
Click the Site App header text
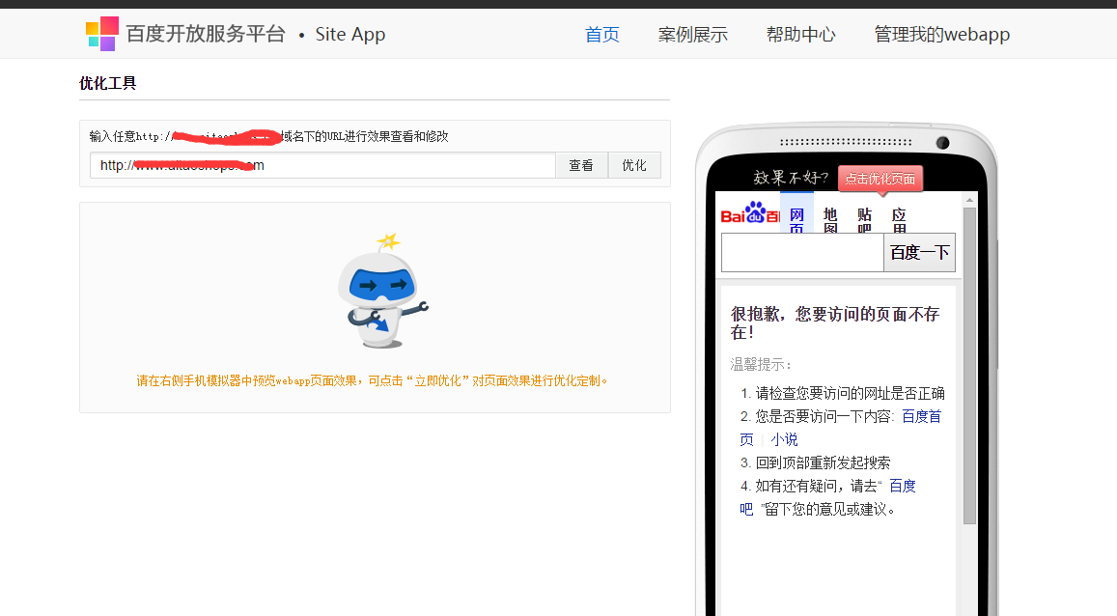click(x=350, y=34)
